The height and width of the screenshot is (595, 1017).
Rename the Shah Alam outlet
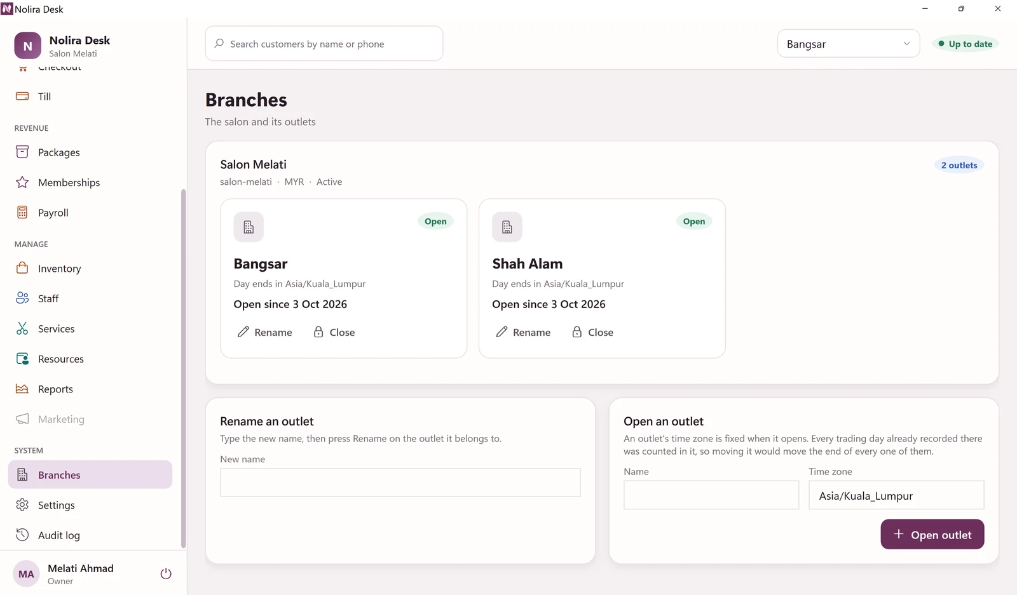click(524, 332)
